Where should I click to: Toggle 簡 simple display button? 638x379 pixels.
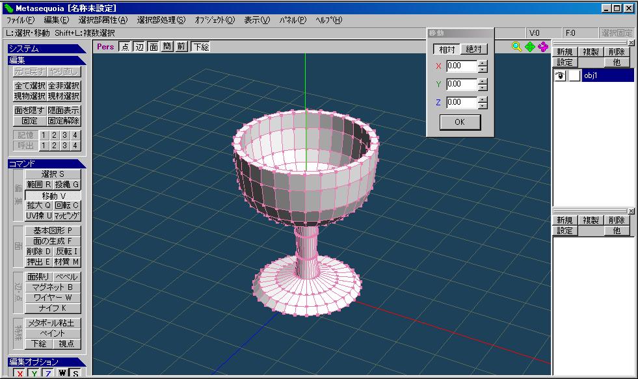click(167, 47)
